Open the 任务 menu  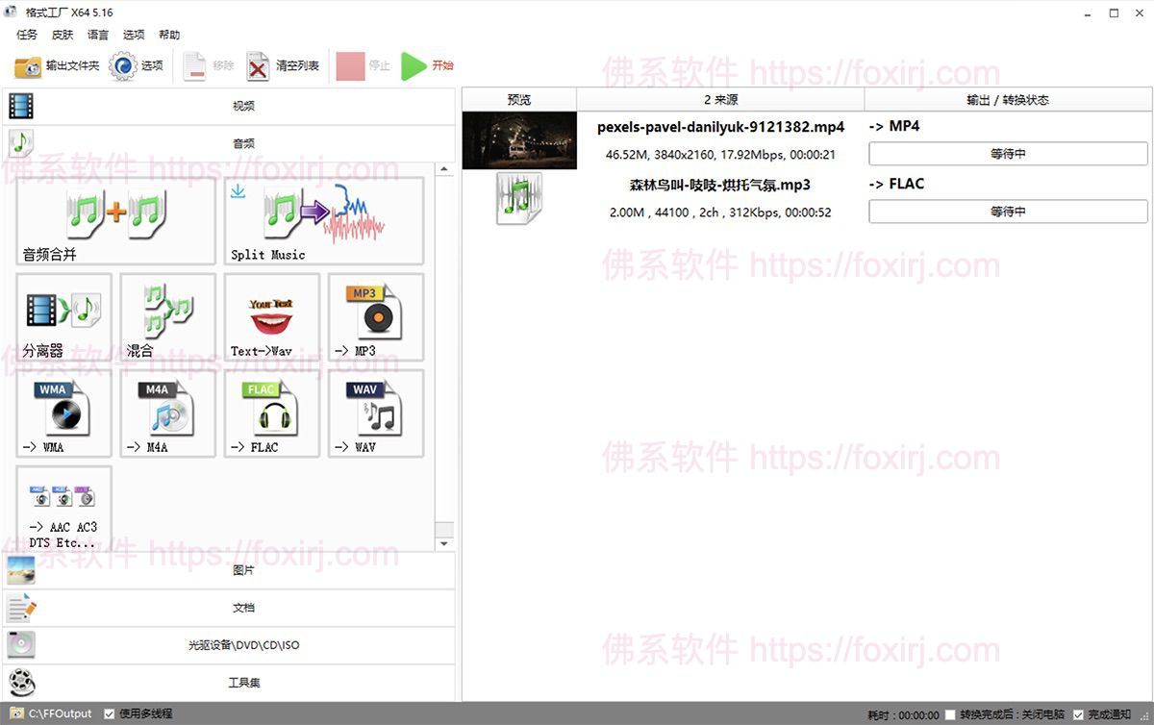click(x=27, y=35)
